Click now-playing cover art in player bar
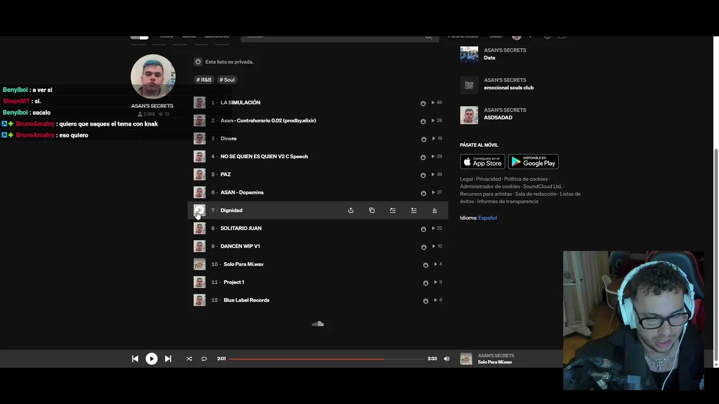This screenshot has height=404, width=719. 466,359
